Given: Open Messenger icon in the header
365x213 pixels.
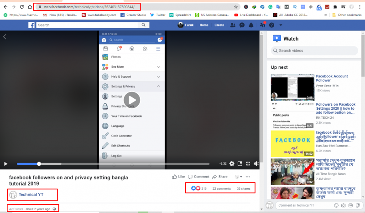Looking at the screenshot, I should (242, 25).
